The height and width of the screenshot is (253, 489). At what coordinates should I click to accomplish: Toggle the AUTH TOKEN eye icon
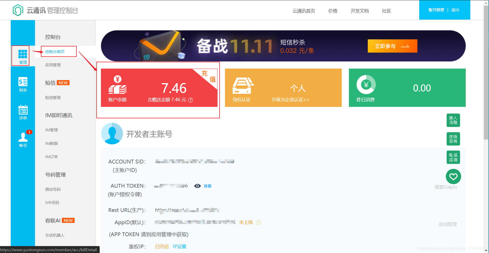point(197,186)
